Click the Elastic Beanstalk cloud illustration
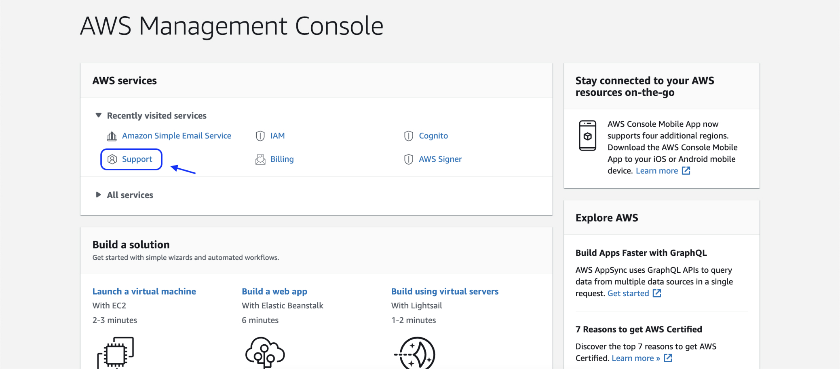The width and height of the screenshot is (840, 369). click(x=264, y=353)
